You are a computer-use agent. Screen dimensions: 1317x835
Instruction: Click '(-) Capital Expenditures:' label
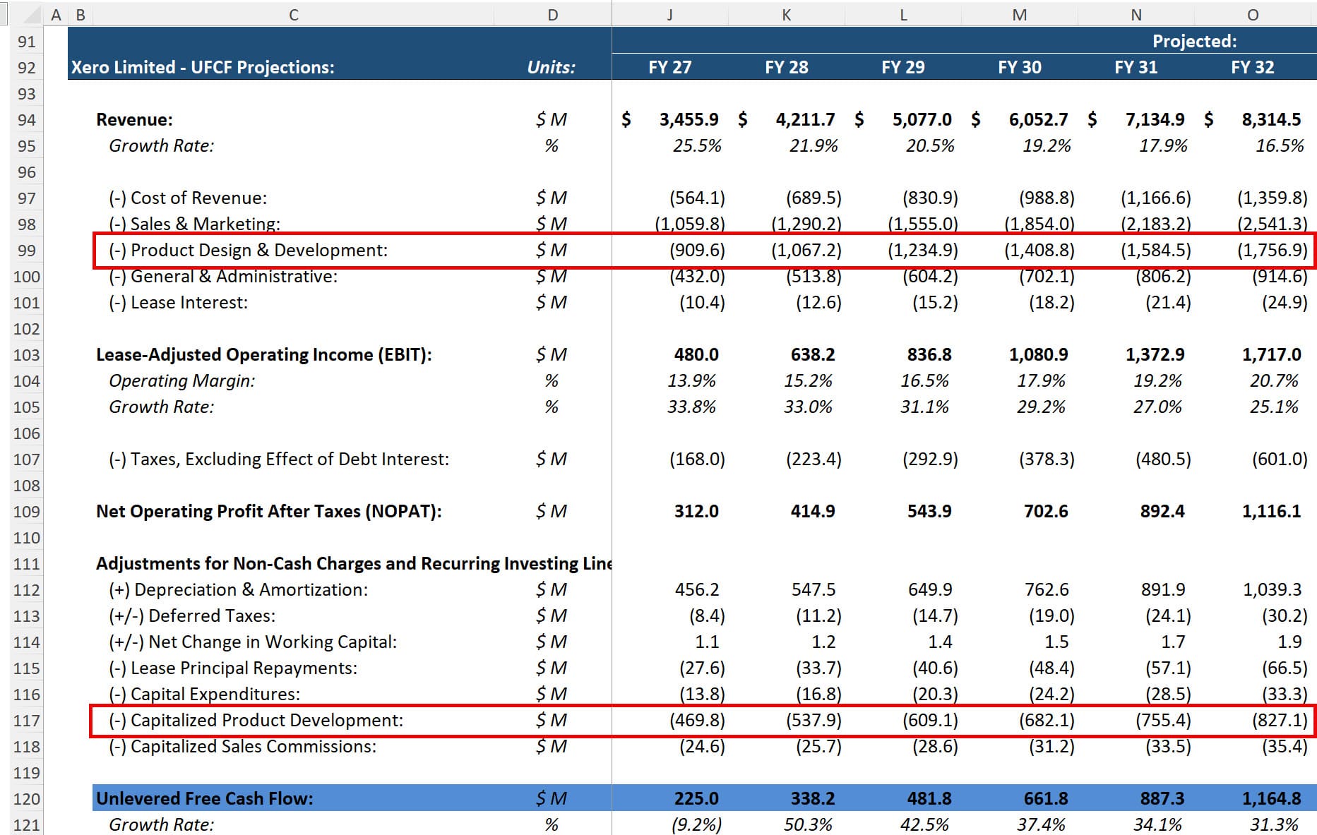coord(204,695)
